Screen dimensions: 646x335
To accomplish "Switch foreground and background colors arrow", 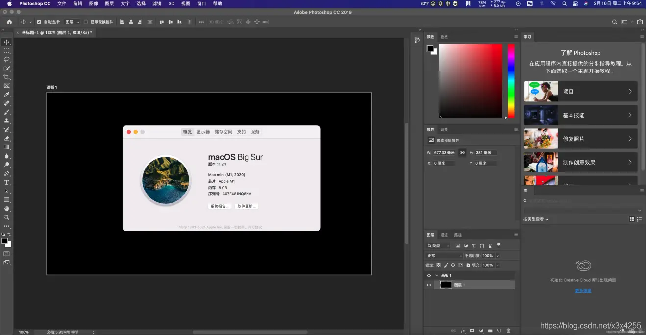I will 9,235.
